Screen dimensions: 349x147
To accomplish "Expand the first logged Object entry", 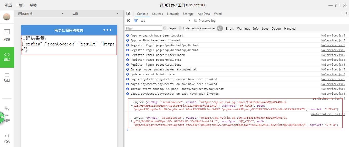I will (132, 105).
